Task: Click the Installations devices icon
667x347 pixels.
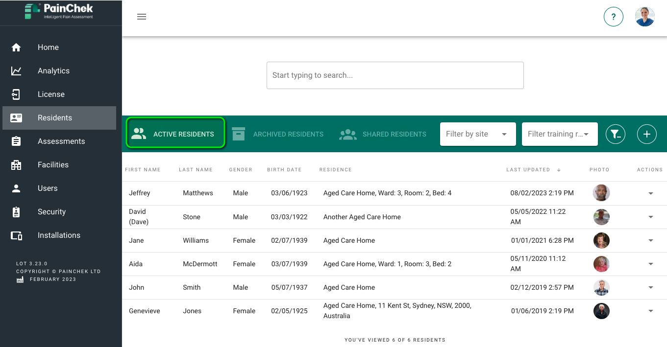Action: tap(16, 235)
